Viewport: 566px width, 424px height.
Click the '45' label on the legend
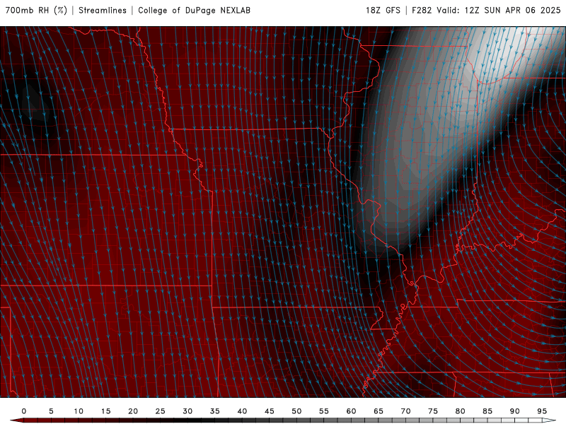pyautogui.click(x=270, y=411)
